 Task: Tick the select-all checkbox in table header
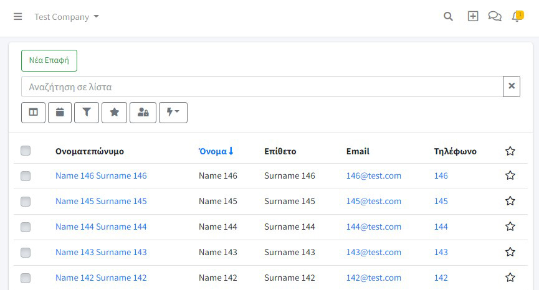(x=26, y=151)
